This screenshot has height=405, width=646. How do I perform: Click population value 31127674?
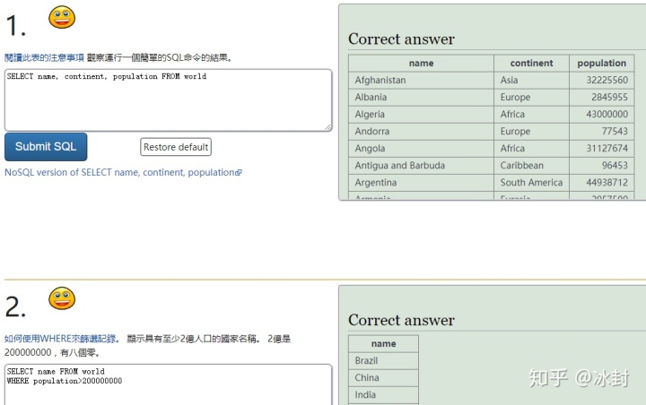pyautogui.click(x=601, y=149)
